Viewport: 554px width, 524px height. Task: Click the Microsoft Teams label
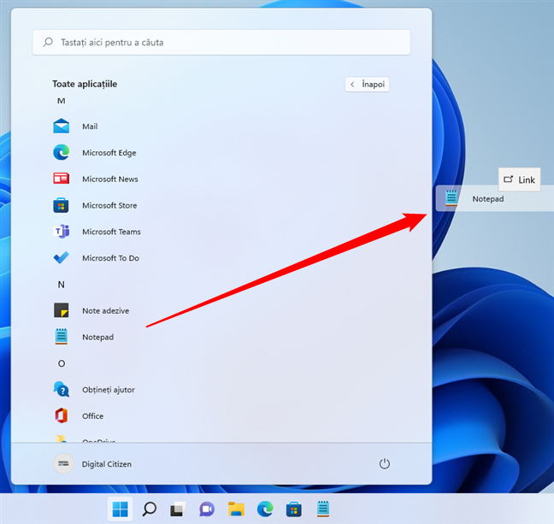[x=111, y=232]
